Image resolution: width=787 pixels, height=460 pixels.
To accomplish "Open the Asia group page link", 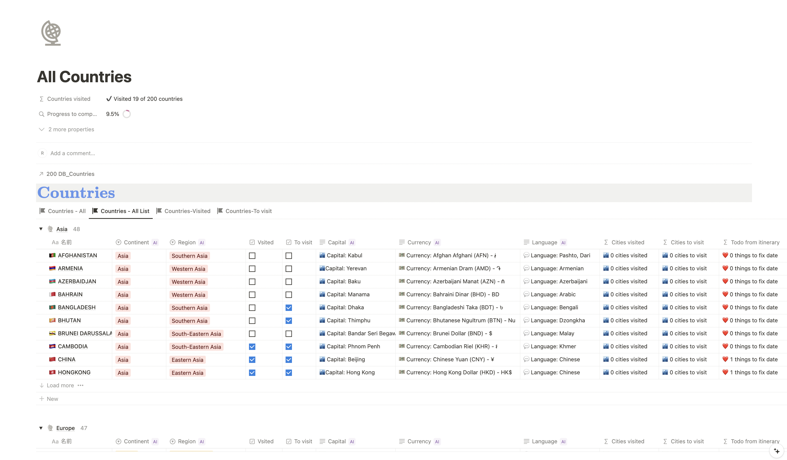I will coord(62,229).
